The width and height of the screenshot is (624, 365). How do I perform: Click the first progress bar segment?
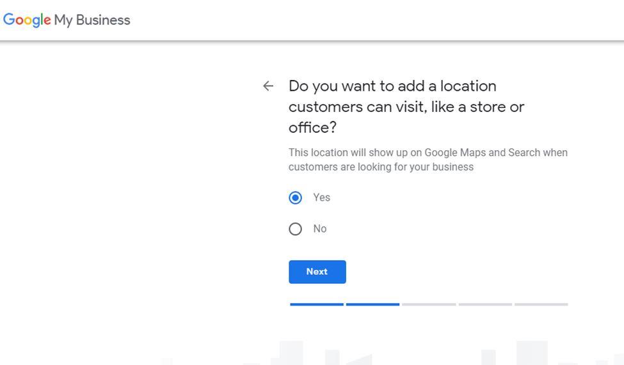[317, 304]
